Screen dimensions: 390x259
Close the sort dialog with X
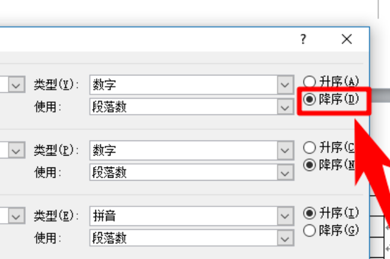coord(346,39)
